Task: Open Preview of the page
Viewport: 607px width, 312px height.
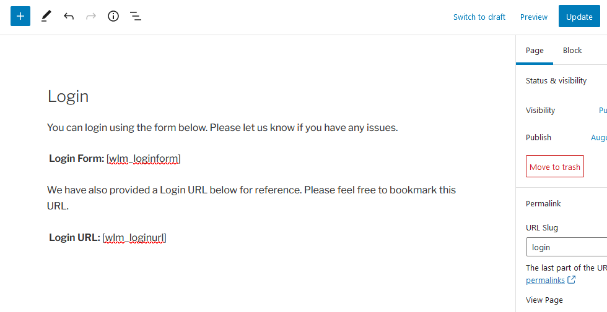Action: (533, 17)
